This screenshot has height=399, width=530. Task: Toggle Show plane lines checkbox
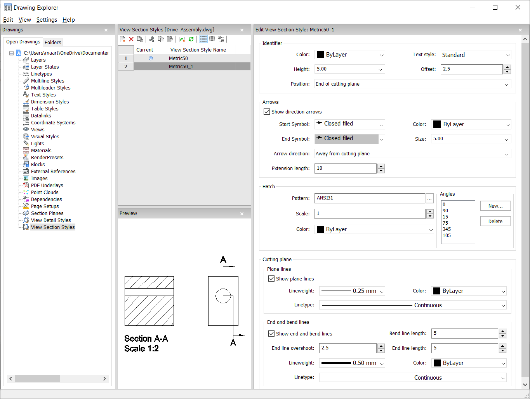(271, 279)
